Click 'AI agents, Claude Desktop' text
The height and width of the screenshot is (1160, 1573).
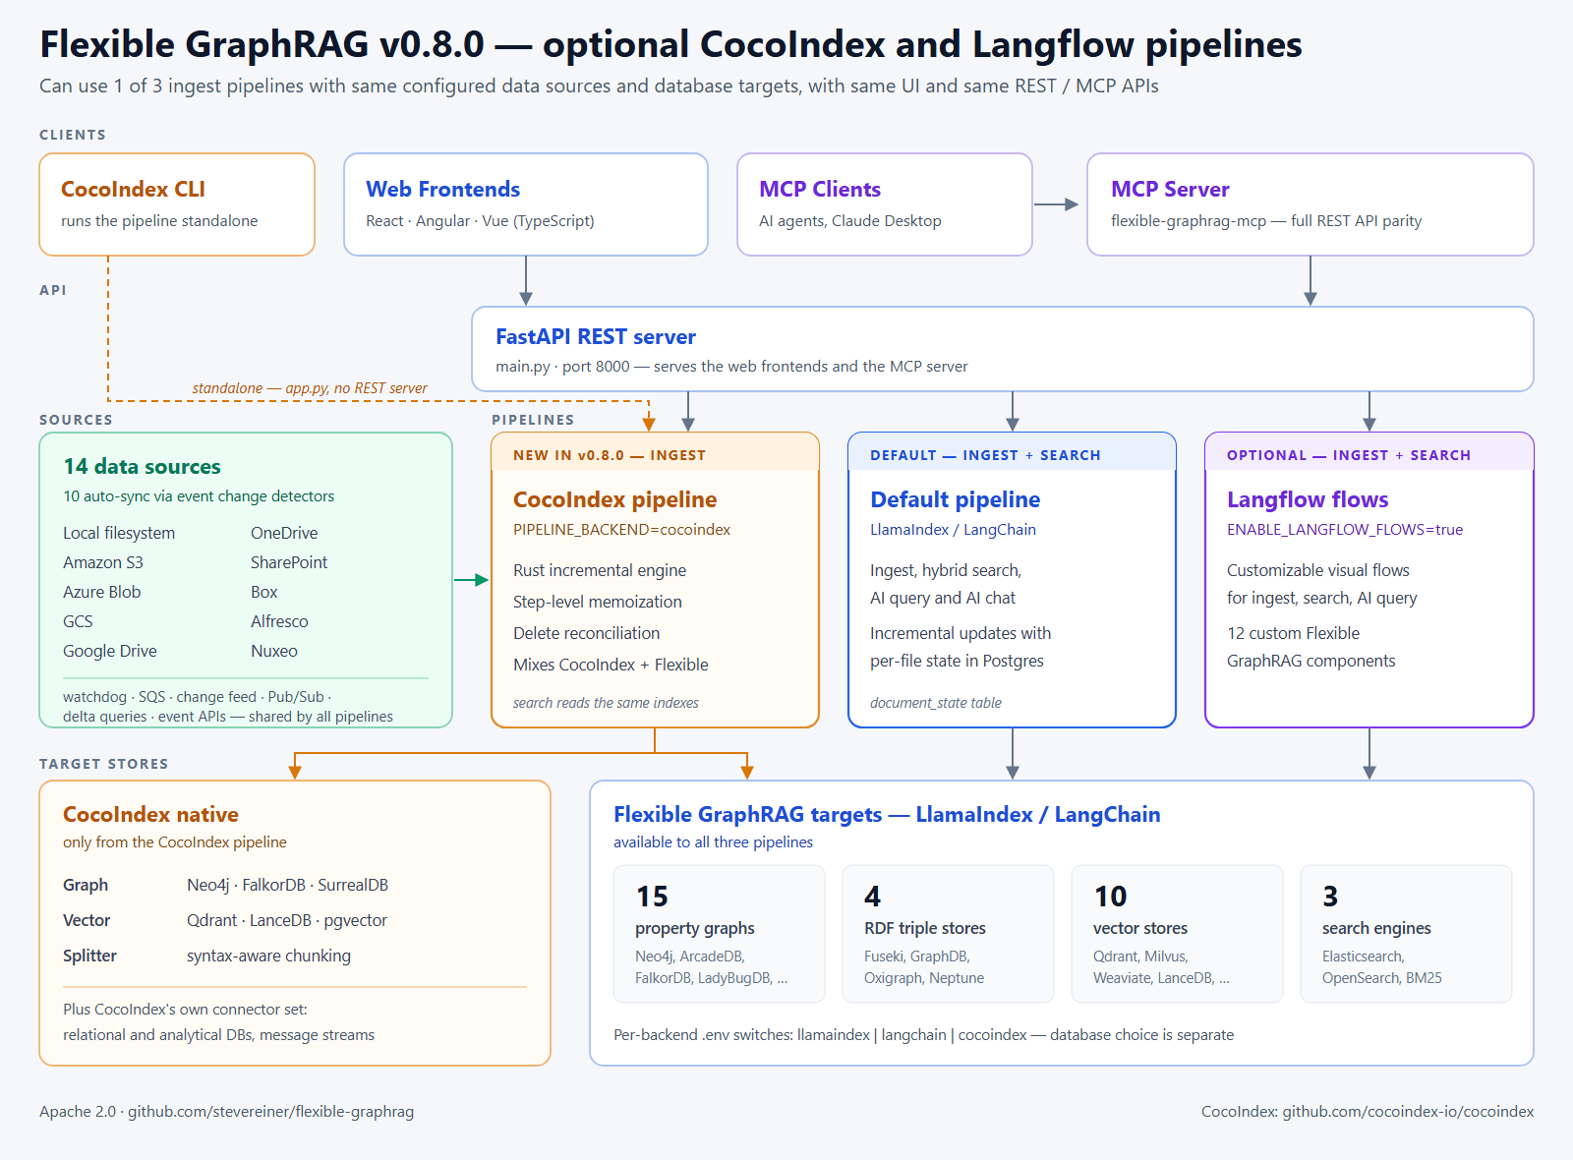click(850, 221)
